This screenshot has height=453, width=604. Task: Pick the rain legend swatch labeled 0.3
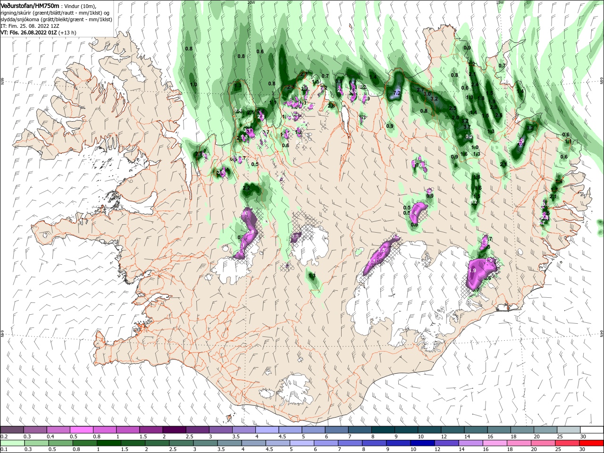click(37, 443)
